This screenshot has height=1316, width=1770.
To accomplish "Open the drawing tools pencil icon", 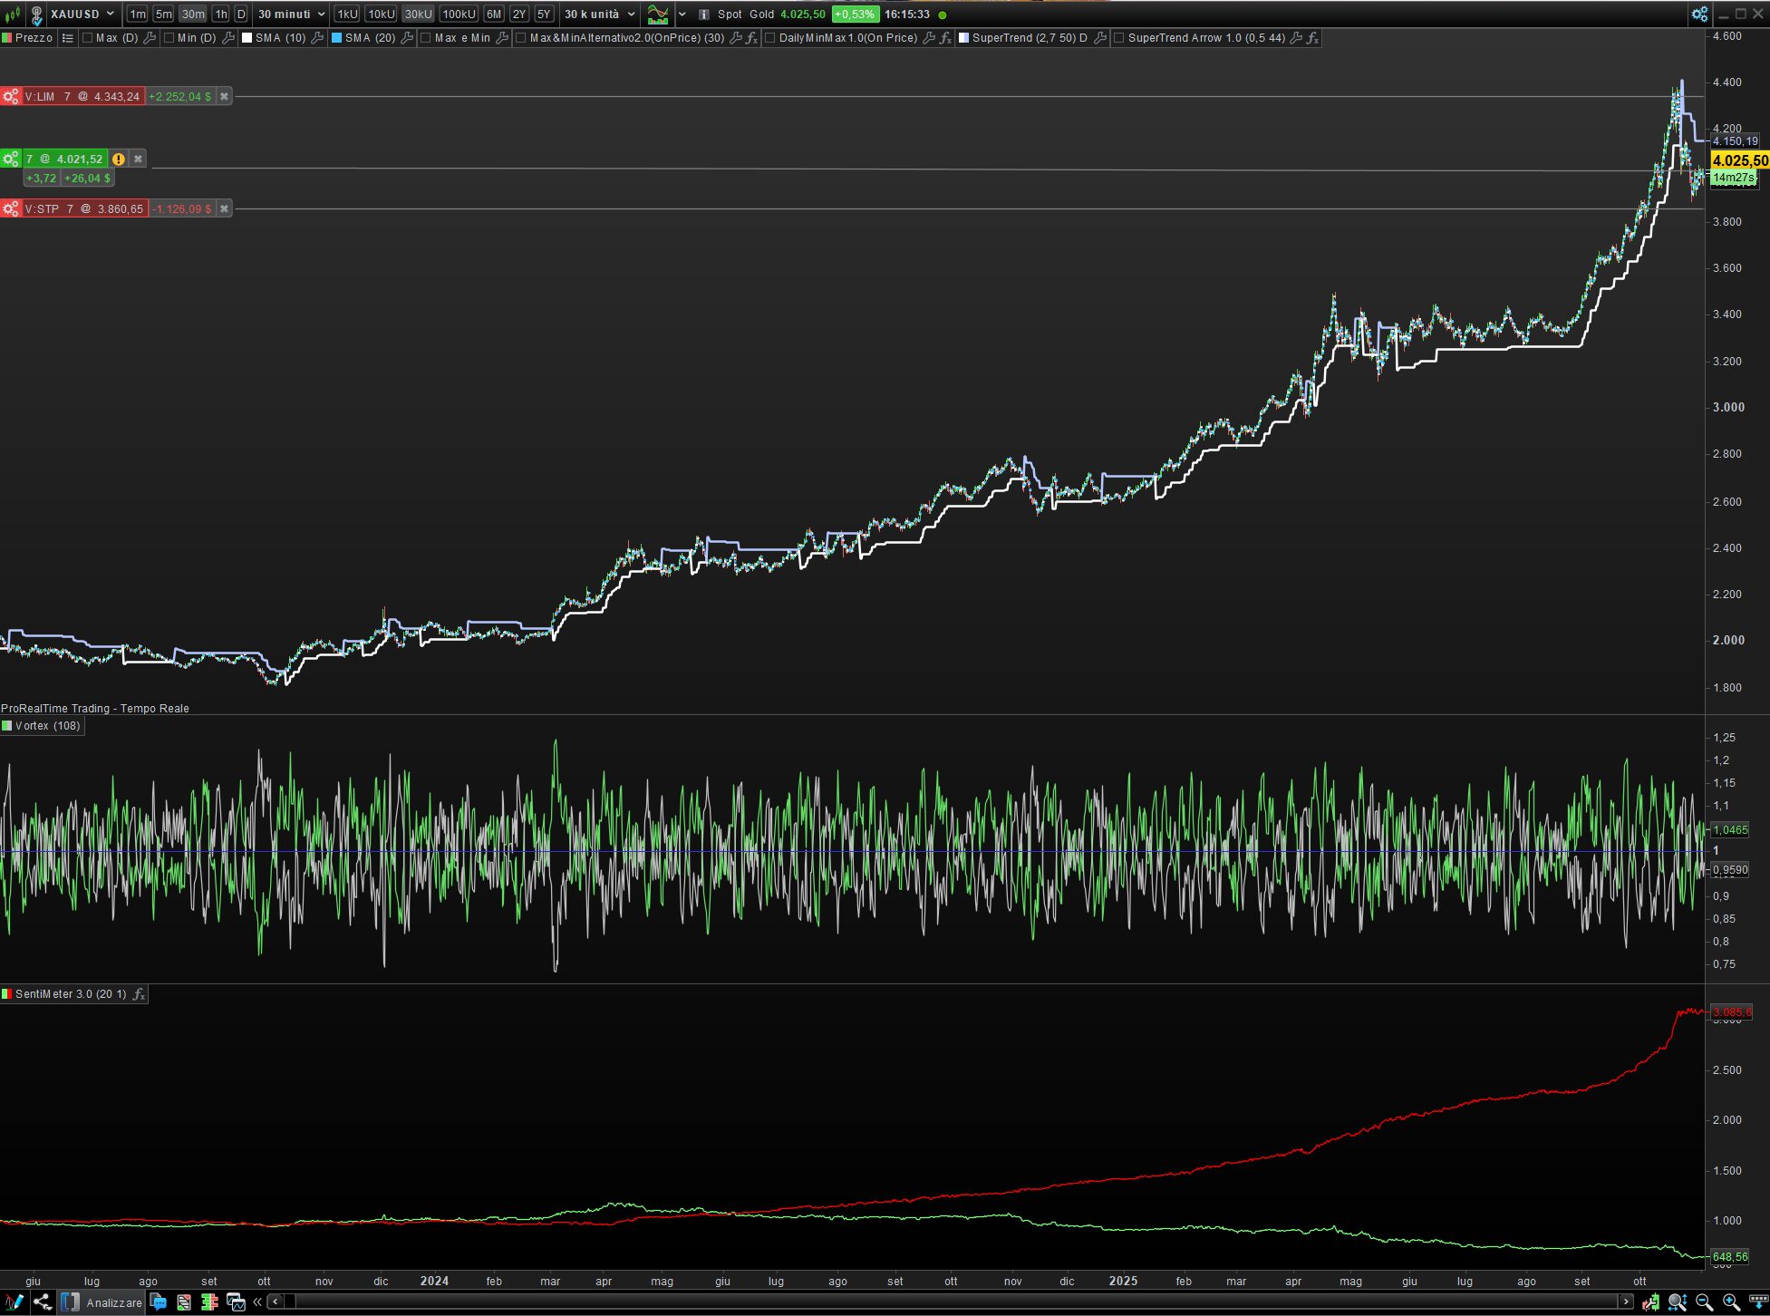I will coord(14,1302).
